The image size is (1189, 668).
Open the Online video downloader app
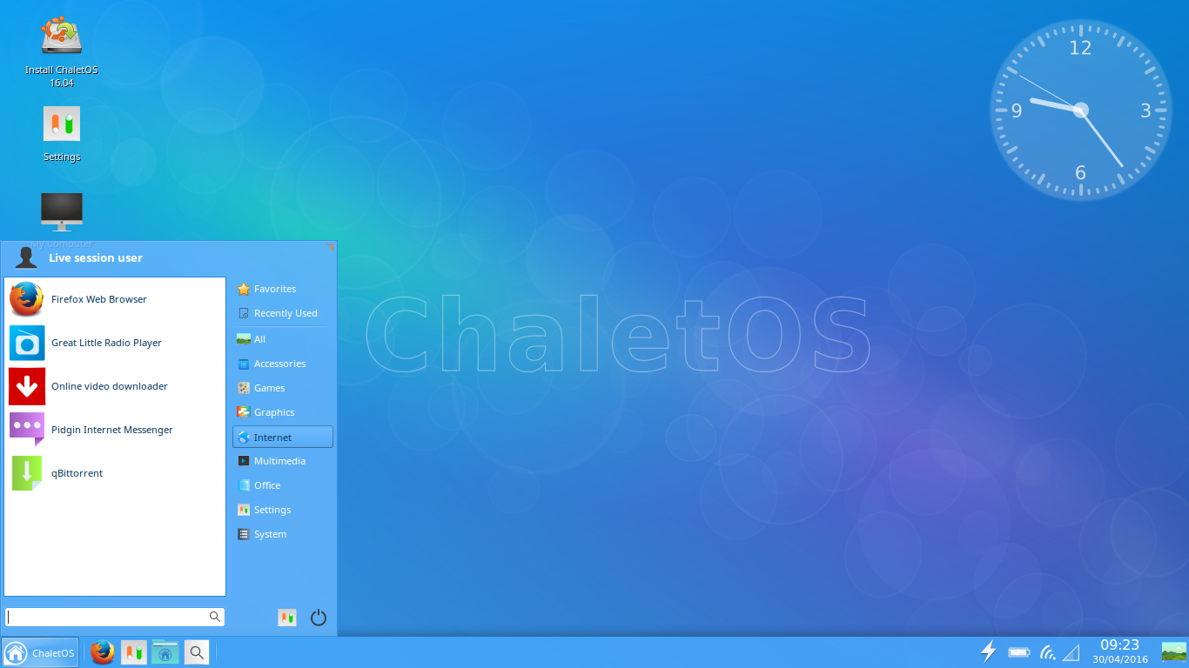click(115, 386)
